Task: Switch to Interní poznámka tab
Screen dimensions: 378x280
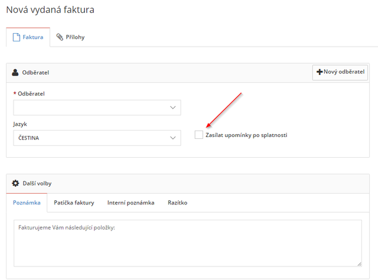Action: click(131, 203)
